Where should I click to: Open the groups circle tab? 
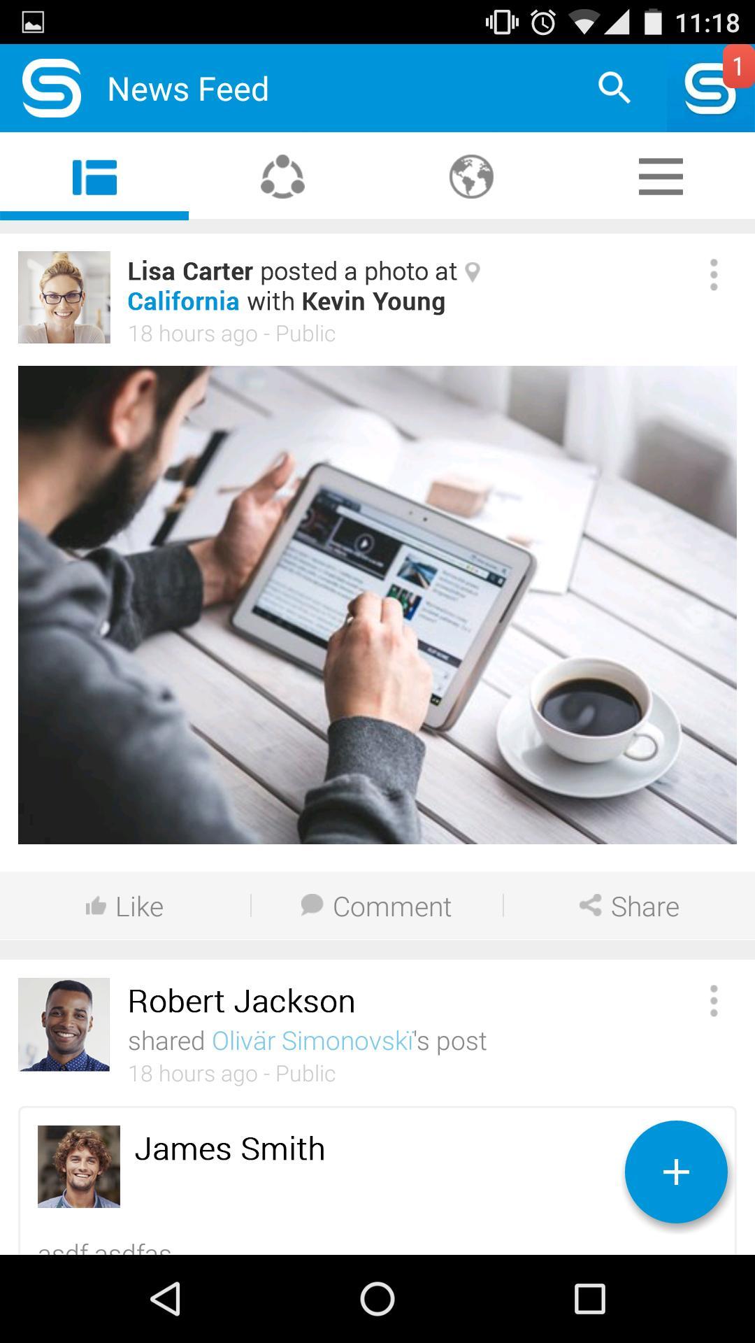pos(282,177)
